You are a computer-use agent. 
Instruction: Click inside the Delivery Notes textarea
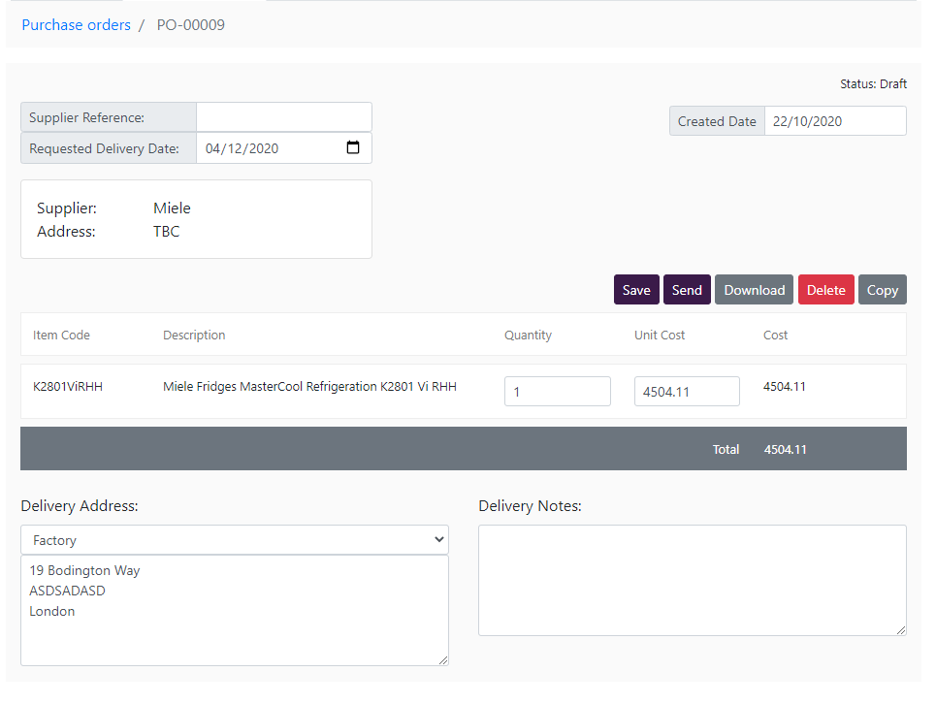click(693, 581)
